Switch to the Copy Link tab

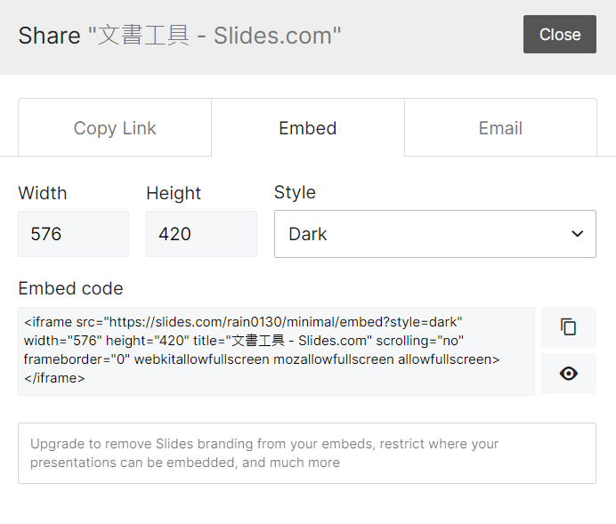click(x=115, y=128)
